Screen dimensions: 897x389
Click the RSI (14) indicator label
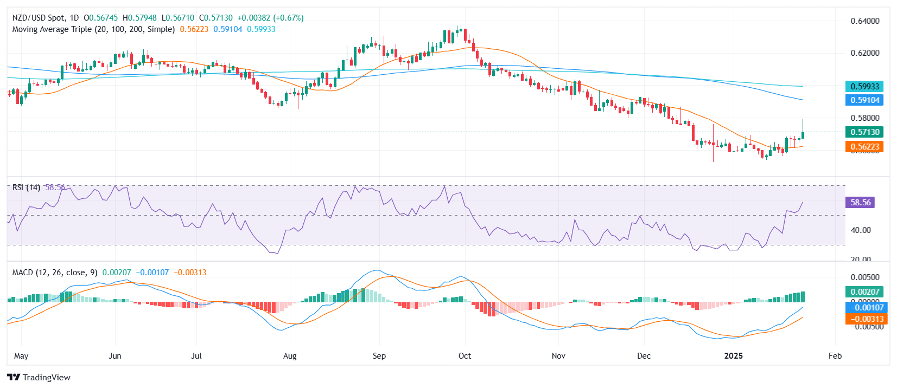[x=26, y=187]
